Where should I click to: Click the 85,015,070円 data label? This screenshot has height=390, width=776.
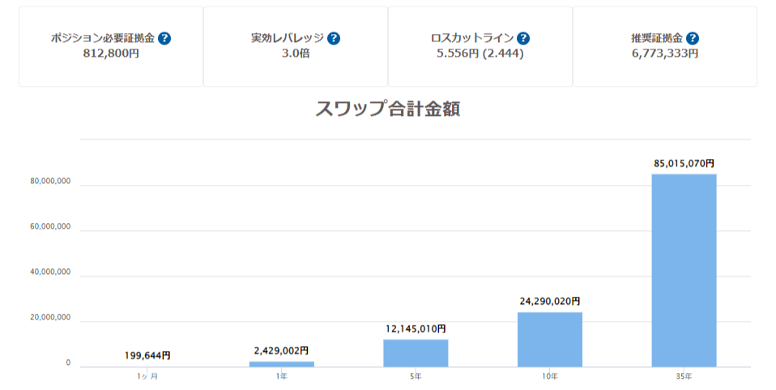(x=684, y=163)
